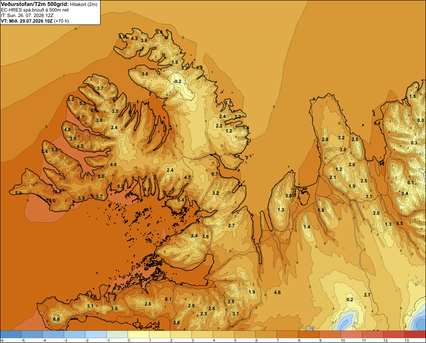The width and height of the screenshot is (426, 343).
Task: Select the '6.4' temperature value
Action: coord(377,123)
